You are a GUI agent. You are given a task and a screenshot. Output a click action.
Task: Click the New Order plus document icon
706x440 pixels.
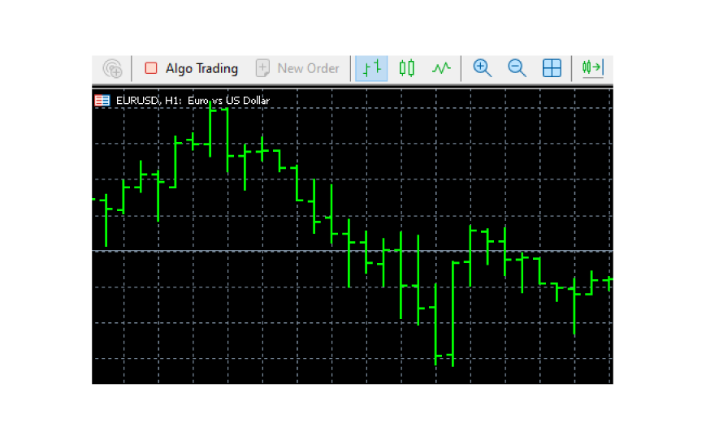(x=262, y=68)
